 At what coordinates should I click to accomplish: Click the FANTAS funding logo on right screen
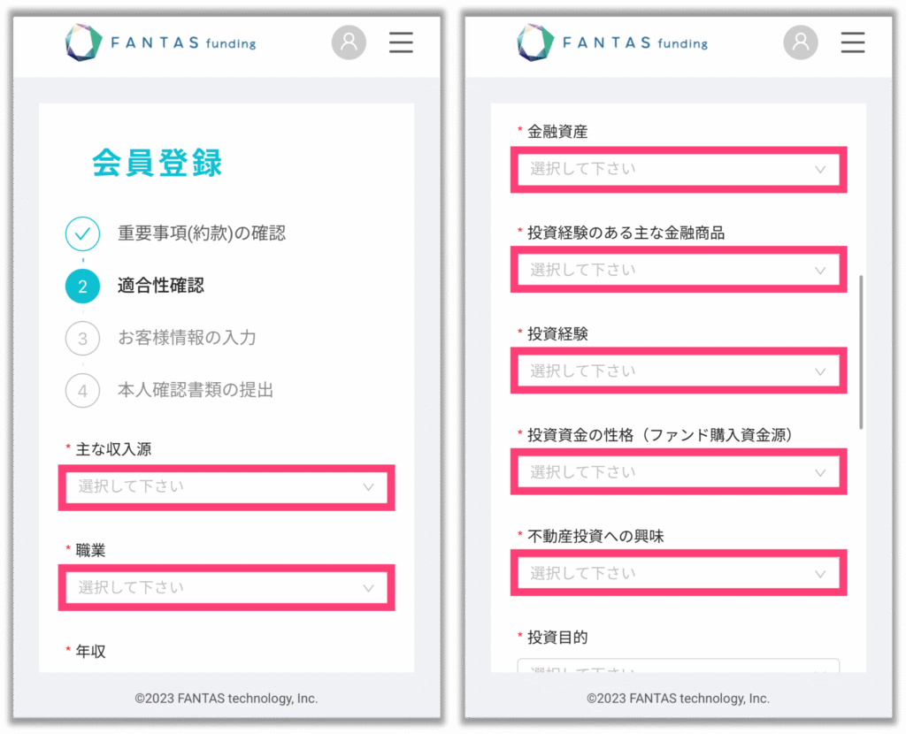(612, 42)
